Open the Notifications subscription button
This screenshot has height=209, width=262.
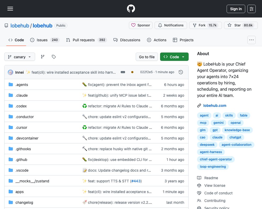(171, 25)
